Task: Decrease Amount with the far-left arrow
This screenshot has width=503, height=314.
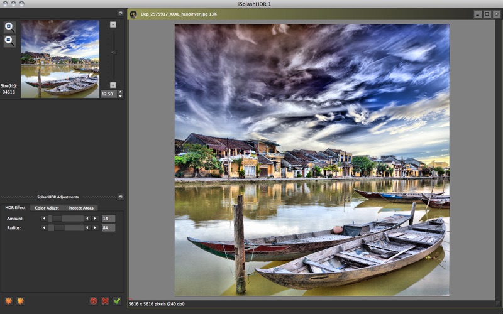Action: point(44,219)
